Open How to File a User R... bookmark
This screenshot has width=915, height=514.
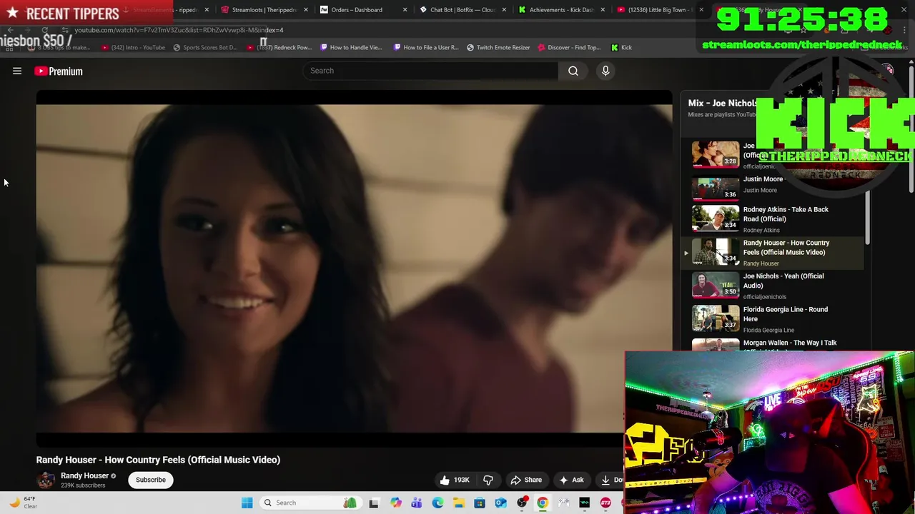click(426, 48)
